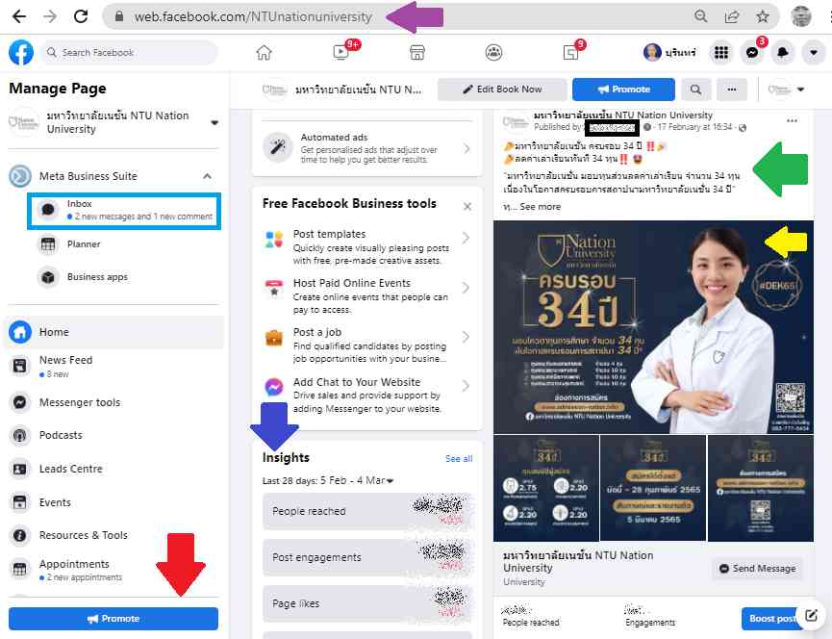Open the nine-dot menu grid icon
Viewport: 832px width, 639px height.
point(720,53)
